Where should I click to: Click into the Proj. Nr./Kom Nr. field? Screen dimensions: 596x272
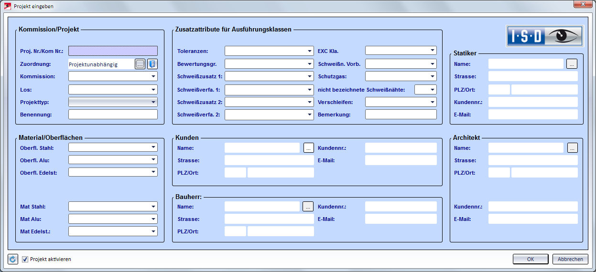[x=113, y=51]
